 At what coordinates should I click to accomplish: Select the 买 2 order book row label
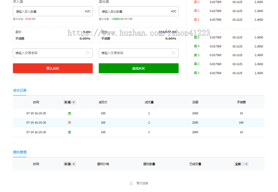pyautogui.click(x=197, y=11)
